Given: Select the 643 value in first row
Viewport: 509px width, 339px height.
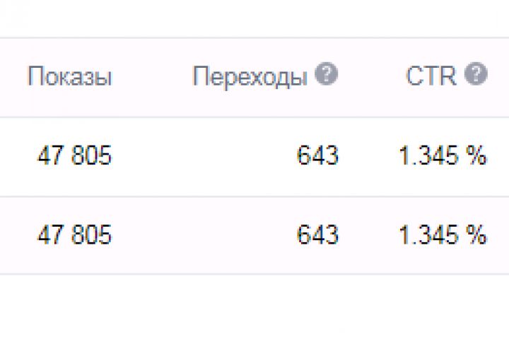Looking at the screenshot, I should coord(317,156).
